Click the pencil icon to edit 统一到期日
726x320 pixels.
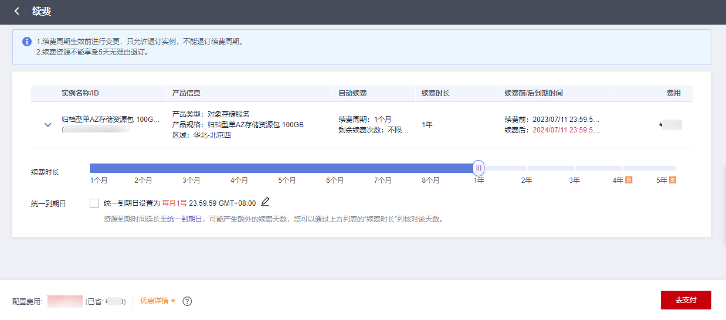265,202
